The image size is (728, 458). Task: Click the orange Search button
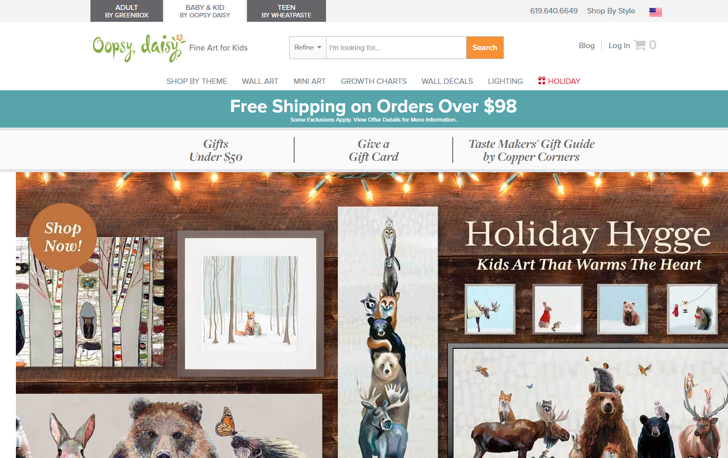point(485,48)
